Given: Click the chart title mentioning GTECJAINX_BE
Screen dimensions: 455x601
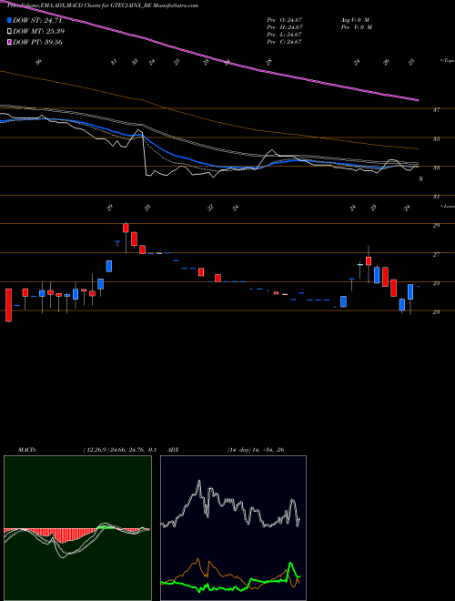Looking at the screenshot, I should 103,5.
